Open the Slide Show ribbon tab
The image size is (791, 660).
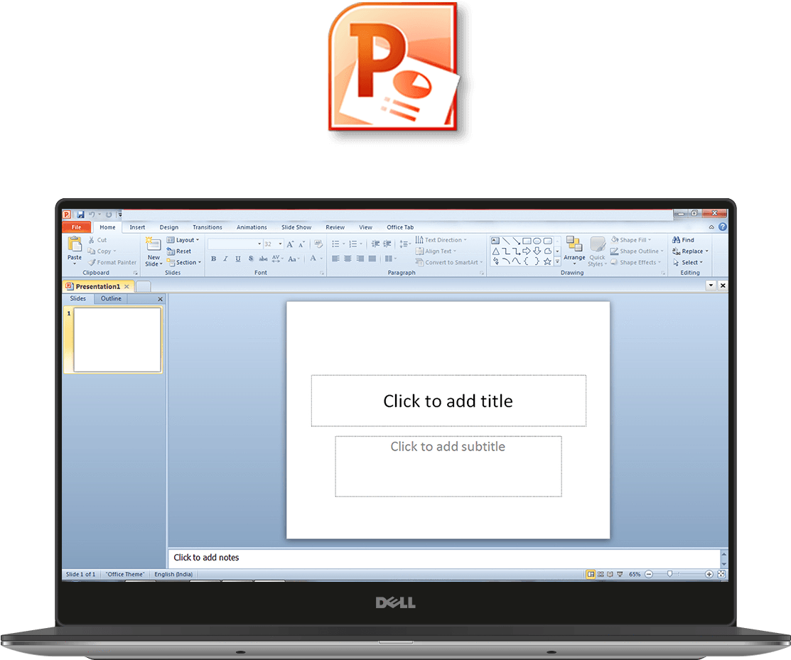296,227
